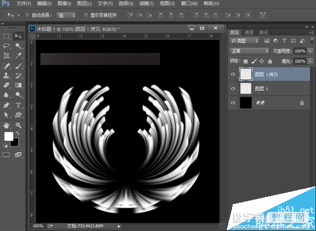316x231 pixels.
Task: Click the foreground white color swatch
Action: coord(9,136)
